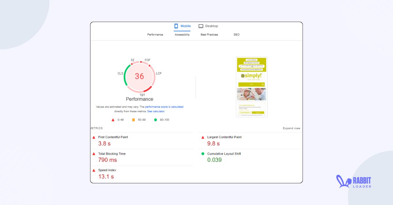The image size is (393, 205).
Task: Click the red triangle beside Largest Contentful Paint
Action: point(203,137)
